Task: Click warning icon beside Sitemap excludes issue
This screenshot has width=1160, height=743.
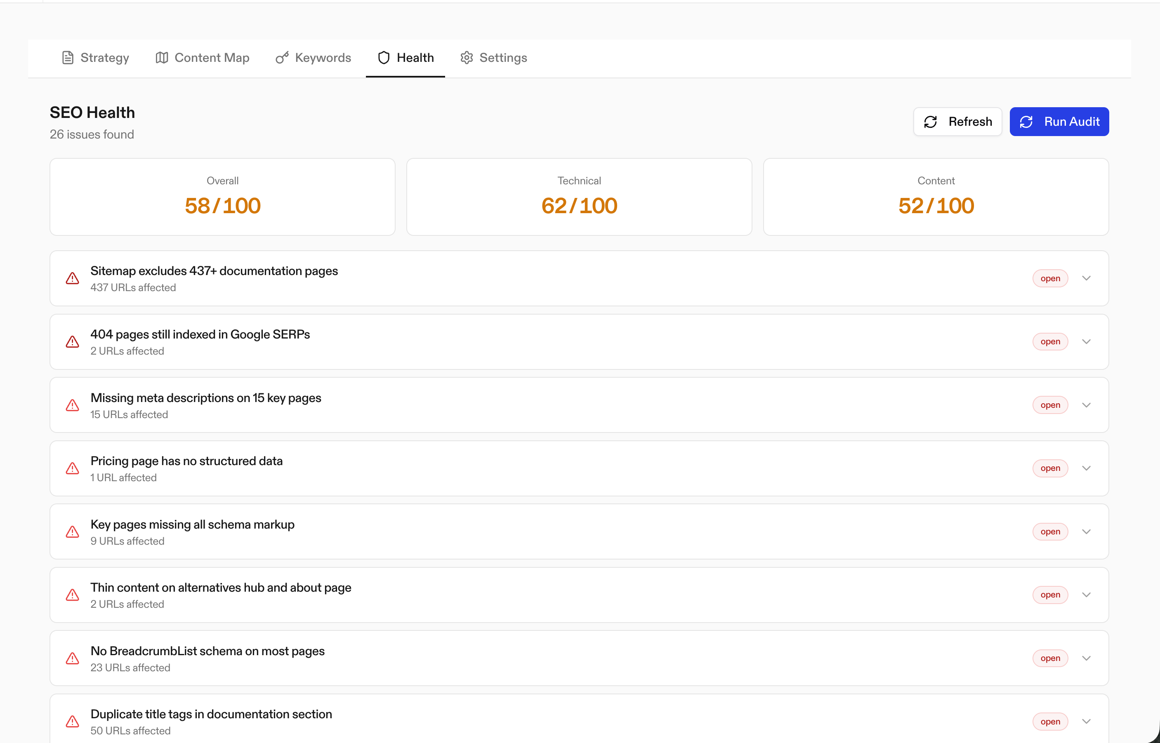Action: [x=73, y=278]
